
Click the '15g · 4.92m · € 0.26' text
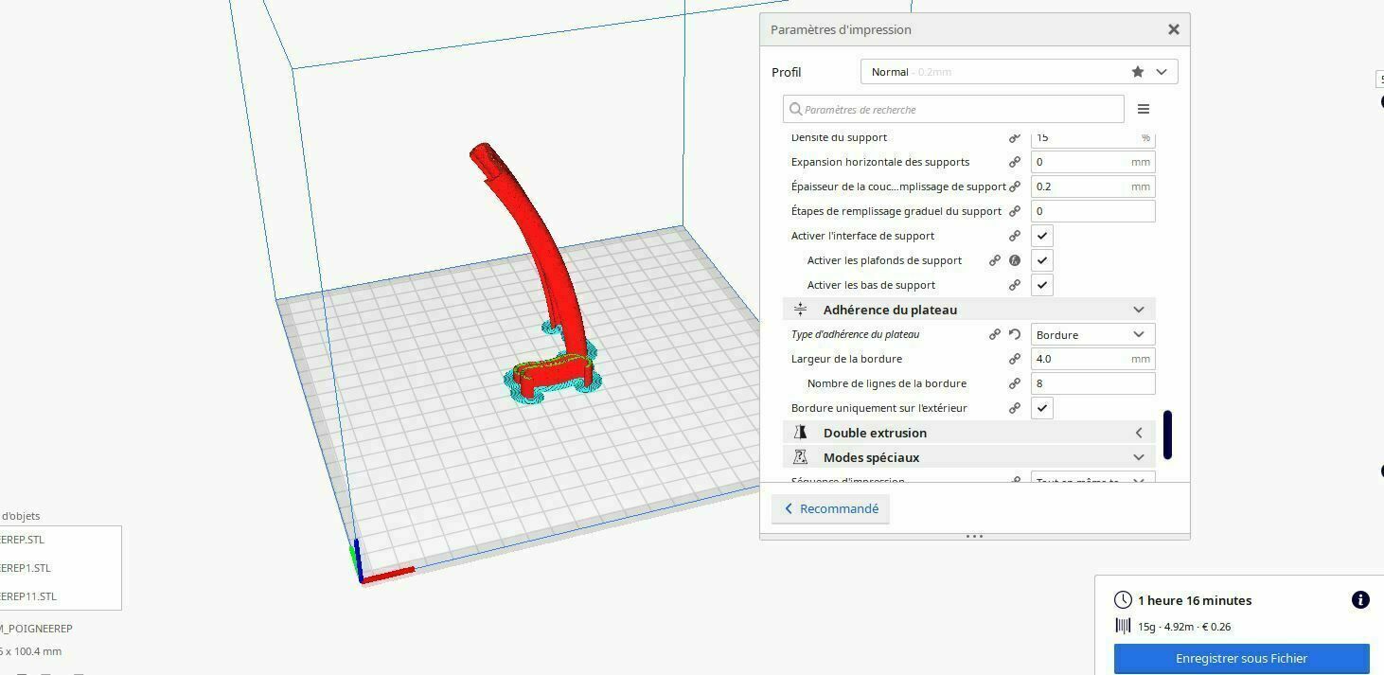click(1184, 627)
